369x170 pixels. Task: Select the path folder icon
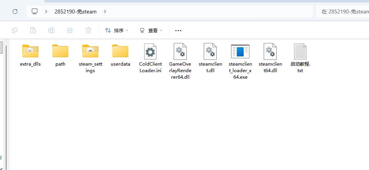pos(60,51)
